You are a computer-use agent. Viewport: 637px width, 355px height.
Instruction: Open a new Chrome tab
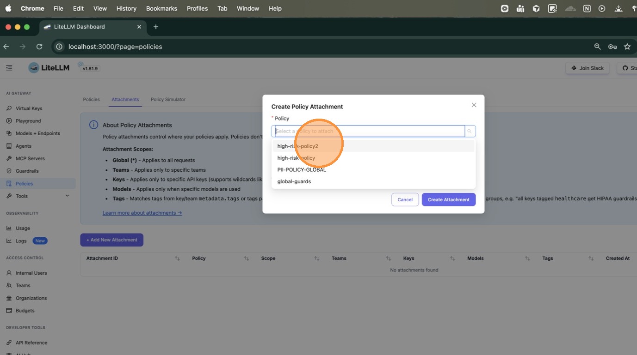(156, 27)
